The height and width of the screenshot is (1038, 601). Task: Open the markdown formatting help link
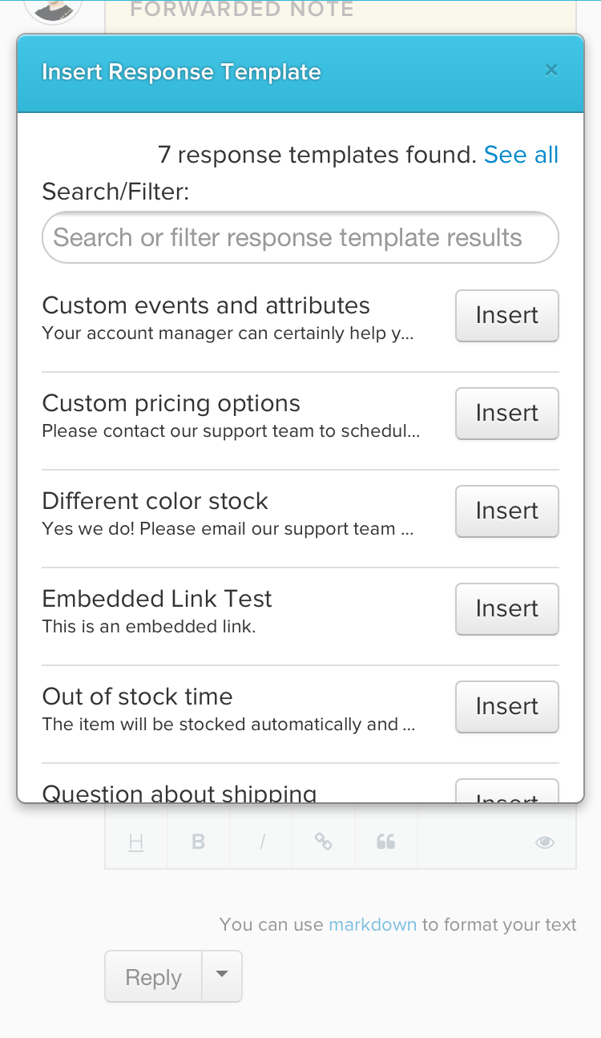click(373, 924)
